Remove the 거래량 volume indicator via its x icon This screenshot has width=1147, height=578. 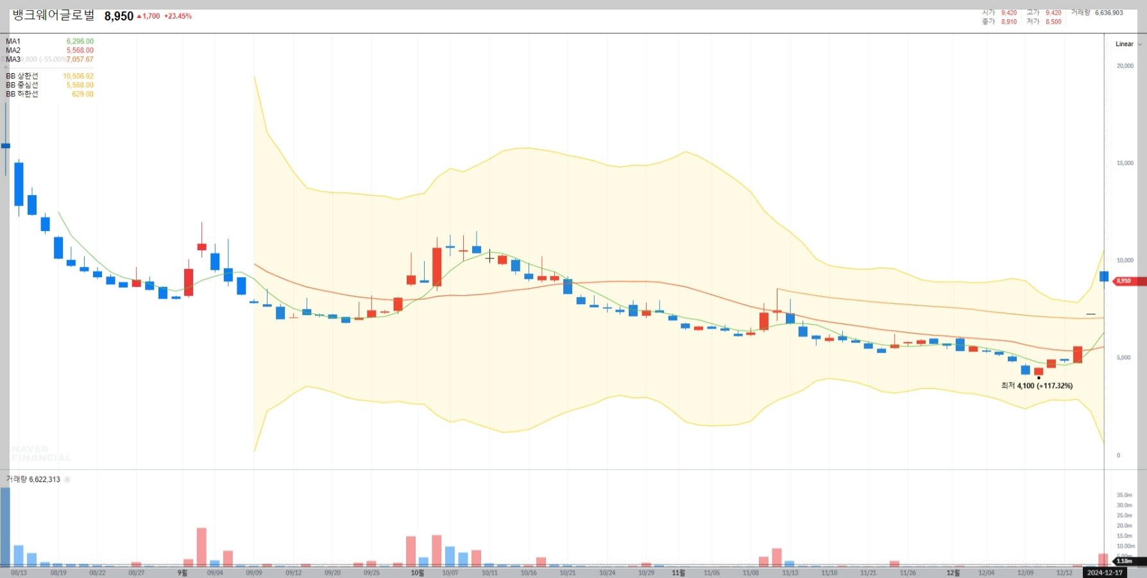67,479
